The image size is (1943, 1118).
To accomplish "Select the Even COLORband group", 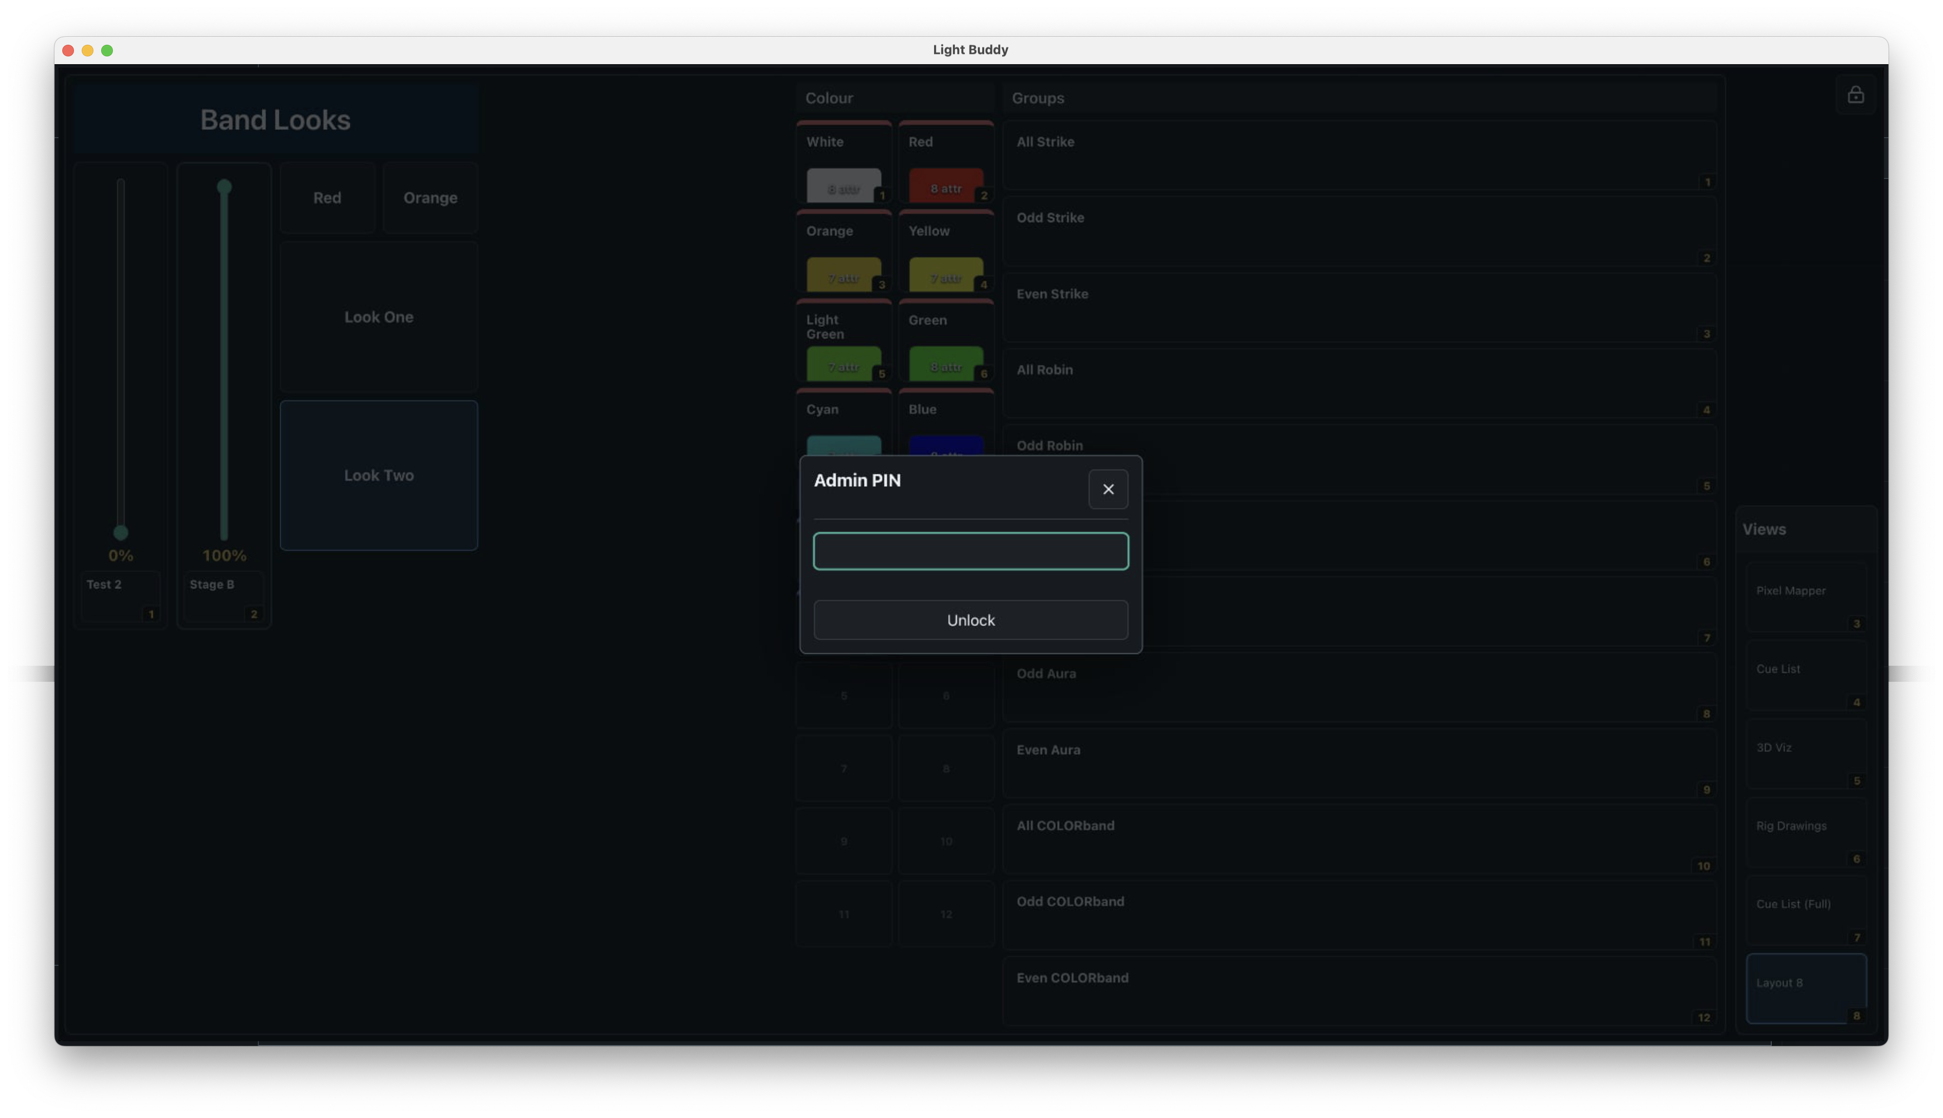I will click(1359, 991).
